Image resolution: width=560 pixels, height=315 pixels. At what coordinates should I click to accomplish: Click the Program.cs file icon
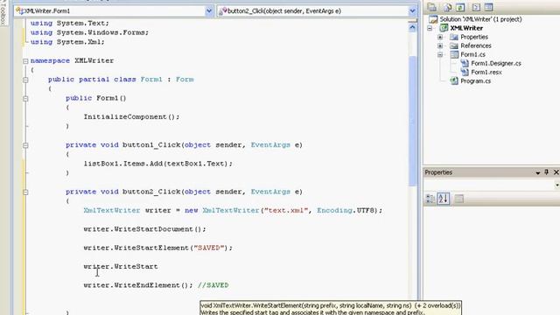(454, 80)
